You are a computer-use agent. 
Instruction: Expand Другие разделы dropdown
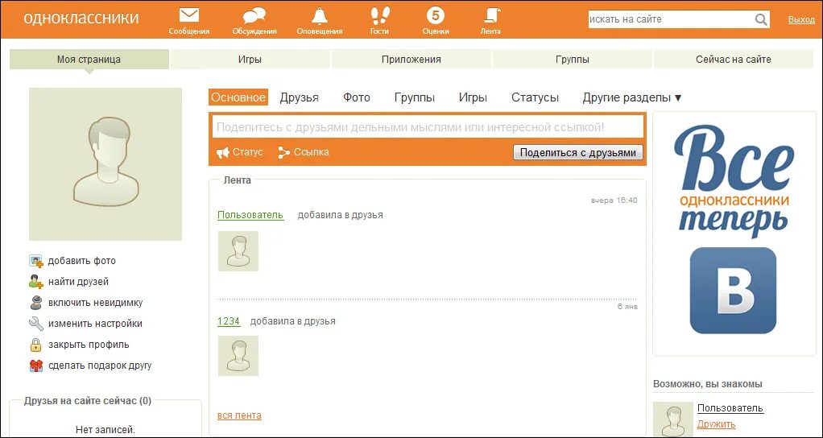coord(632,97)
